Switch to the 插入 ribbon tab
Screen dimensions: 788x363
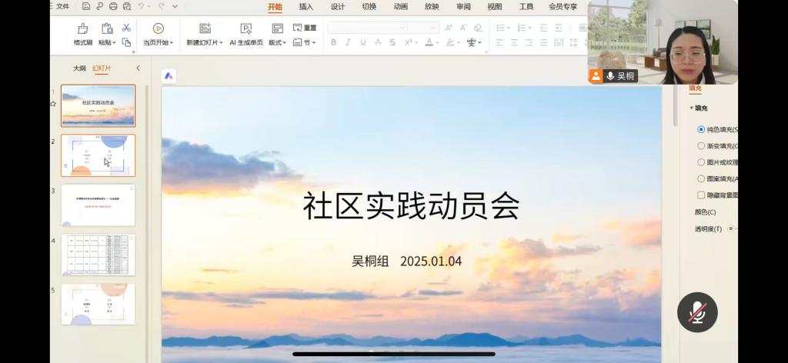[306, 7]
